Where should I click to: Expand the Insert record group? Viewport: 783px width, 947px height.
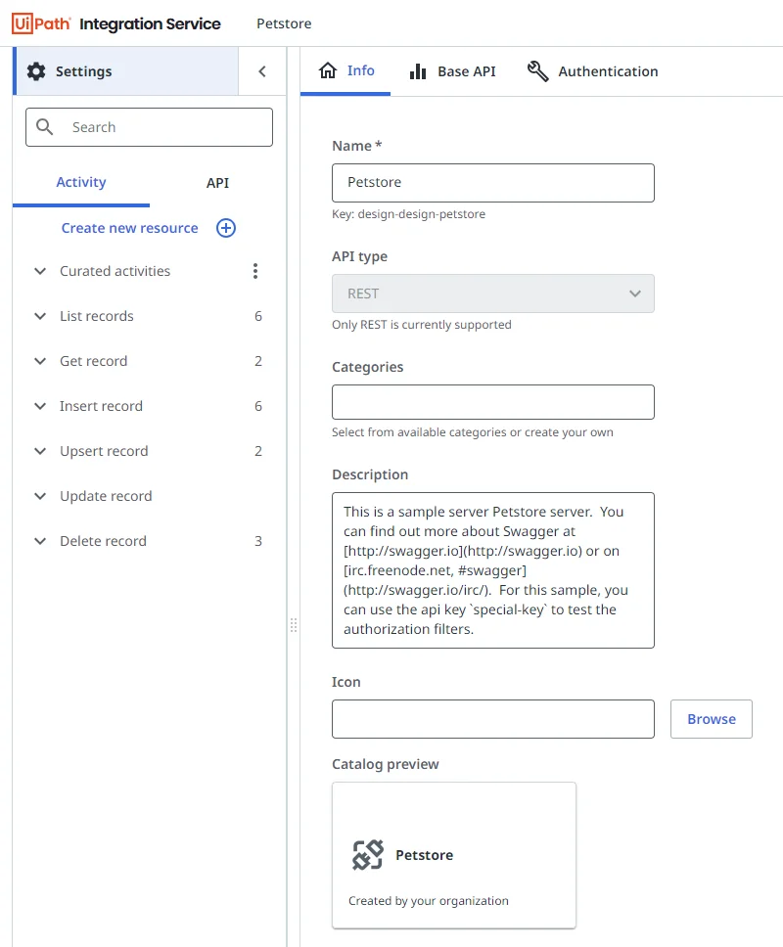[x=40, y=406]
